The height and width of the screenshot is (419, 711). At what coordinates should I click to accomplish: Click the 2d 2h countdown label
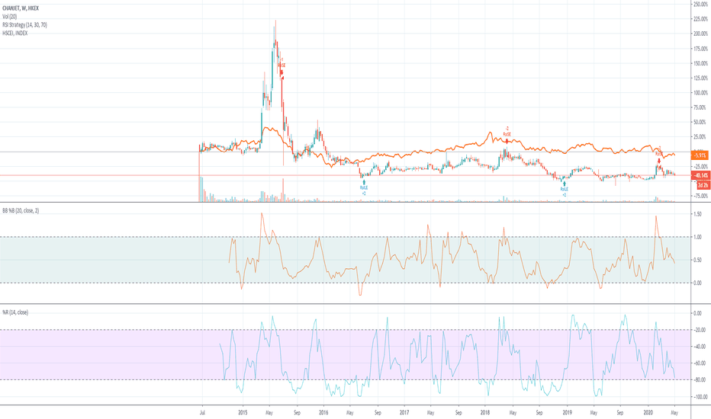703,185
